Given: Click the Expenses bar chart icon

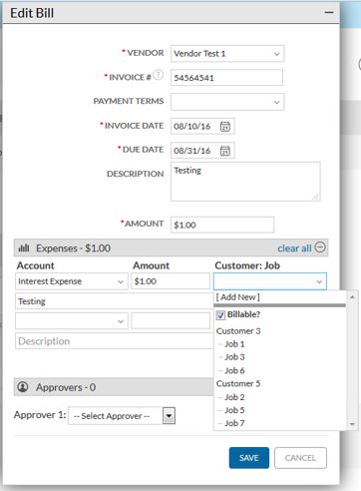Looking at the screenshot, I should pyautogui.click(x=24, y=247).
